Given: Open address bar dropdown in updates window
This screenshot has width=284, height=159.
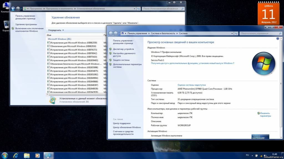Looking at the screenshot, I should 135,9.
